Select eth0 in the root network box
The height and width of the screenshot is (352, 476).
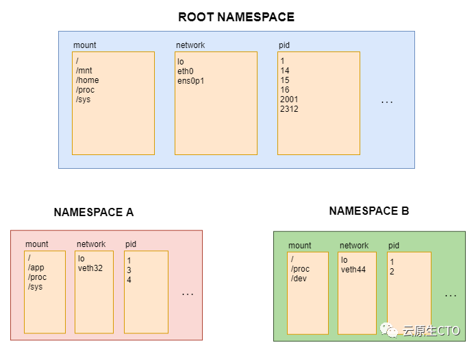pyautogui.click(x=186, y=71)
